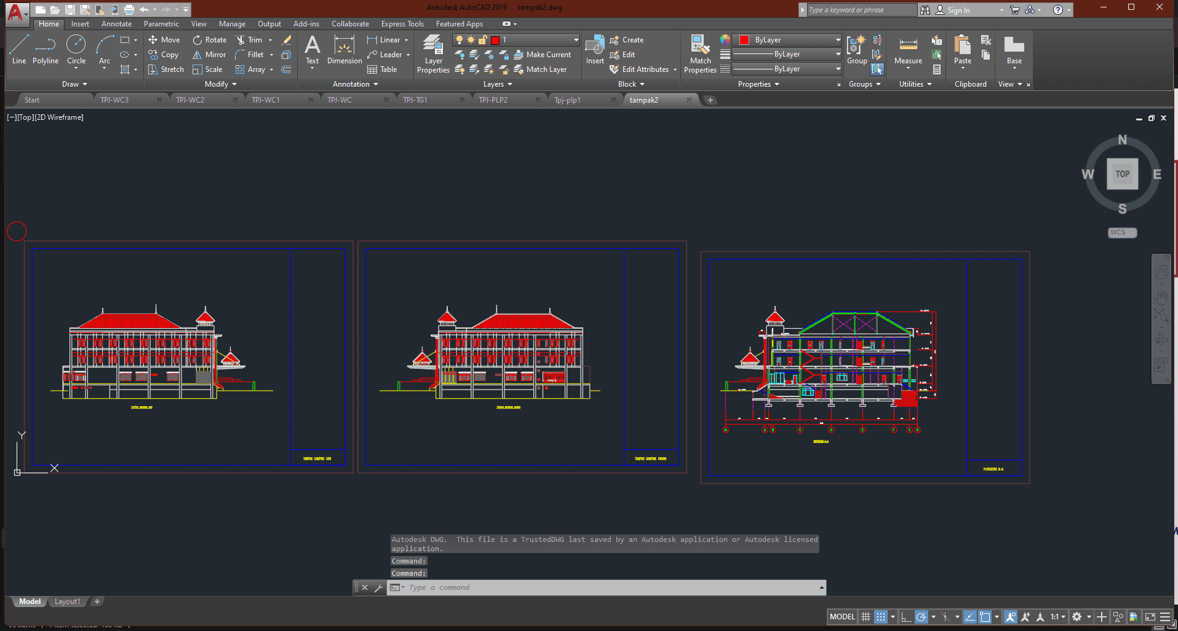Toggle polar tracking in status bar
The height and width of the screenshot is (631, 1178).
[921, 617]
